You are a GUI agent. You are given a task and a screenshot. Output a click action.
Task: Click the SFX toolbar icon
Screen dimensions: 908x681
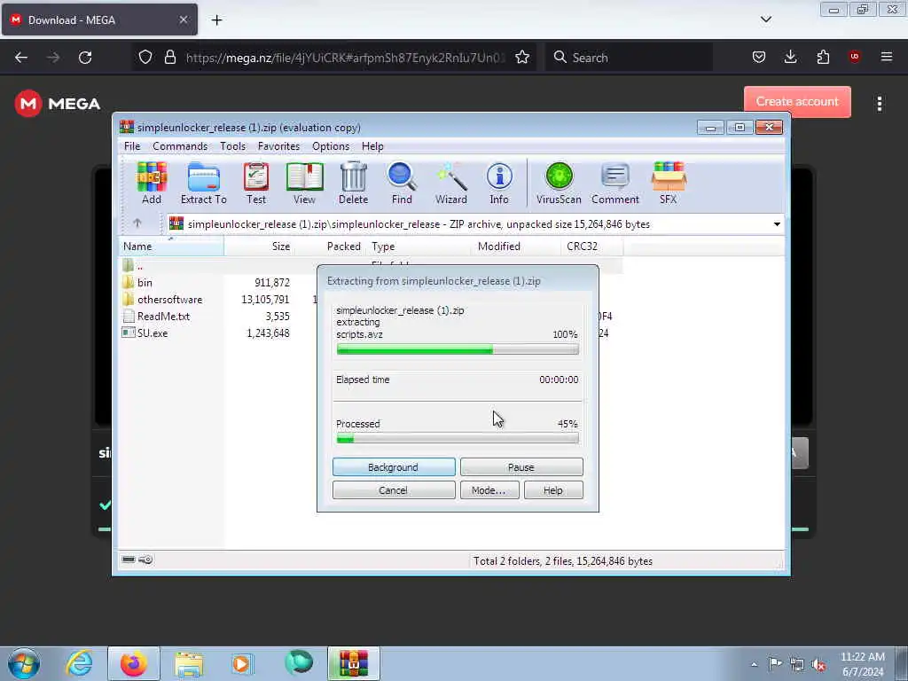(669, 183)
